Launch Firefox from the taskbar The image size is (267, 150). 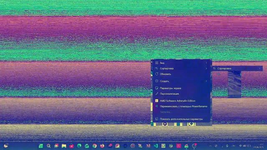pyautogui.click(x=102, y=146)
